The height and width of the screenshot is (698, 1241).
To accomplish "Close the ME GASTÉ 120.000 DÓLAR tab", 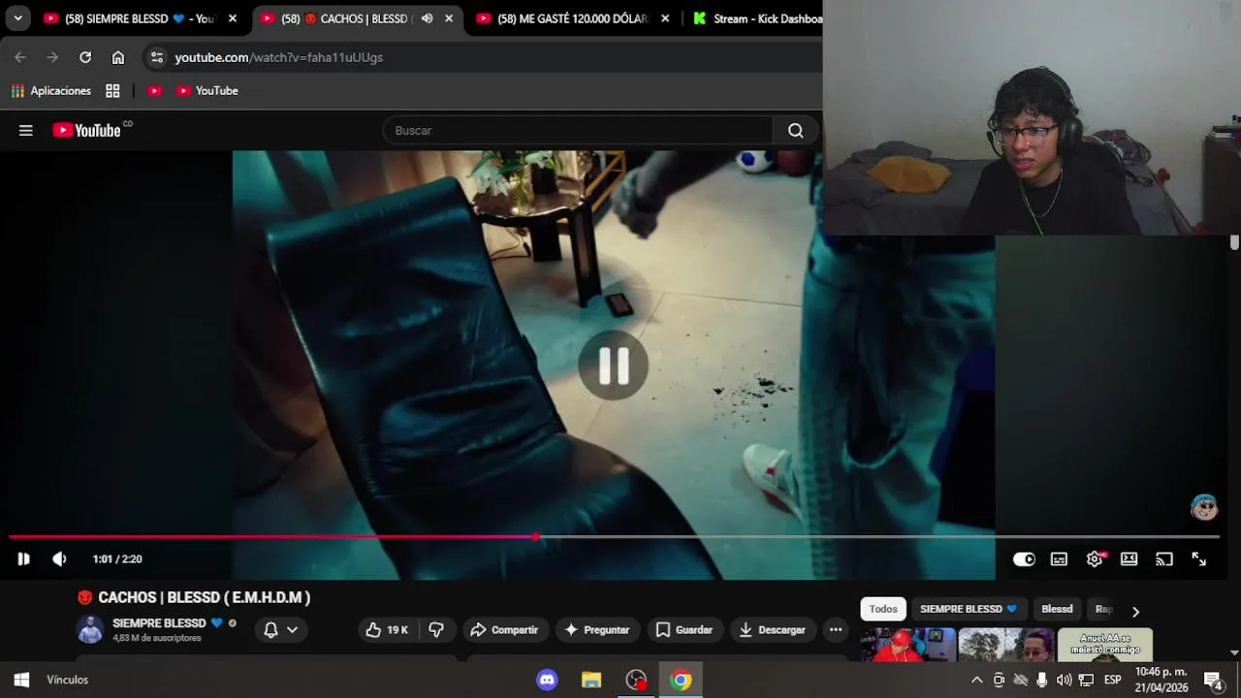I will 665,18.
